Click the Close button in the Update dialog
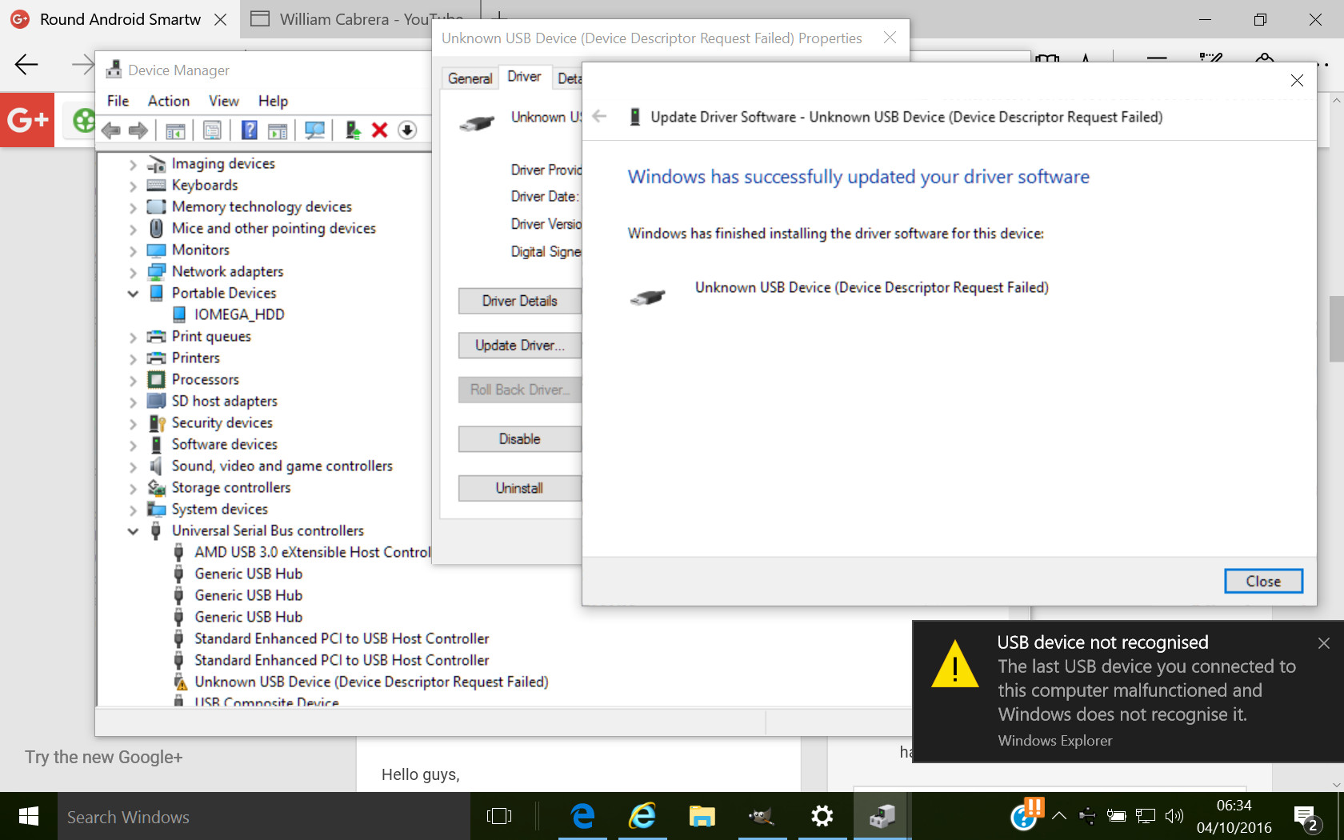This screenshot has width=1344, height=840. coord(1262,581)
